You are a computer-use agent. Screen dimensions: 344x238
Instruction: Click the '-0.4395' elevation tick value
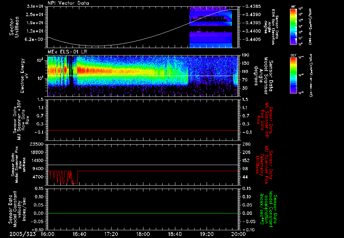252,23
